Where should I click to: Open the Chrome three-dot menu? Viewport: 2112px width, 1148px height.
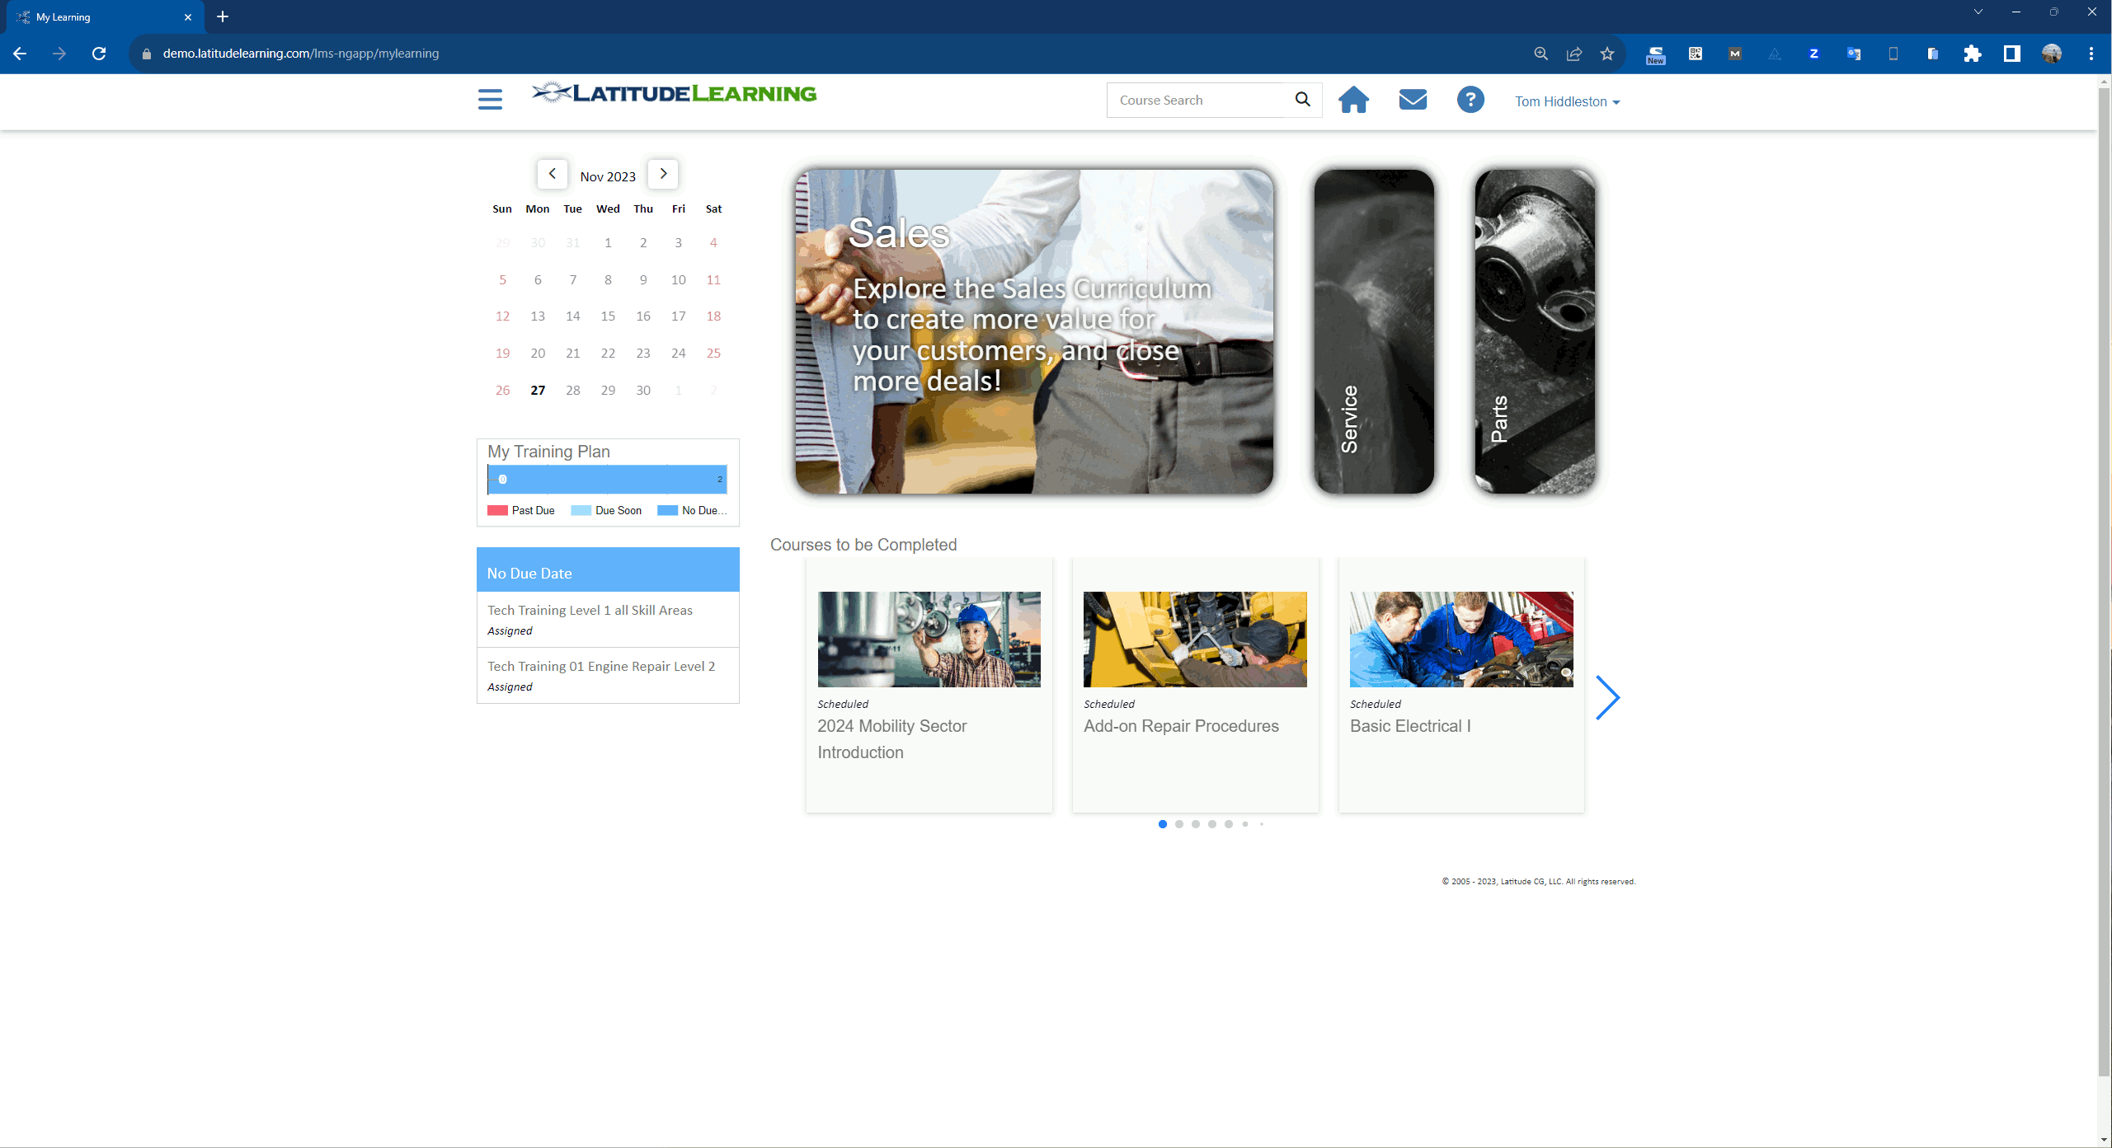pos(2091,54)
